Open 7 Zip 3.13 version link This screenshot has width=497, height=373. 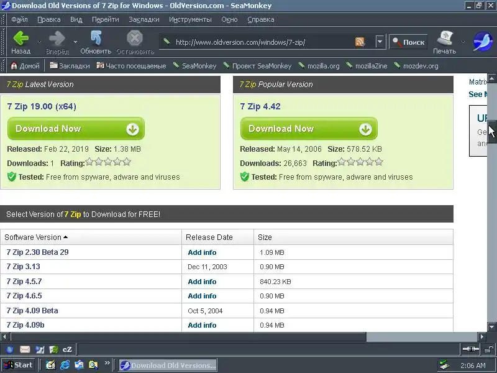click(x=24, y=267)
